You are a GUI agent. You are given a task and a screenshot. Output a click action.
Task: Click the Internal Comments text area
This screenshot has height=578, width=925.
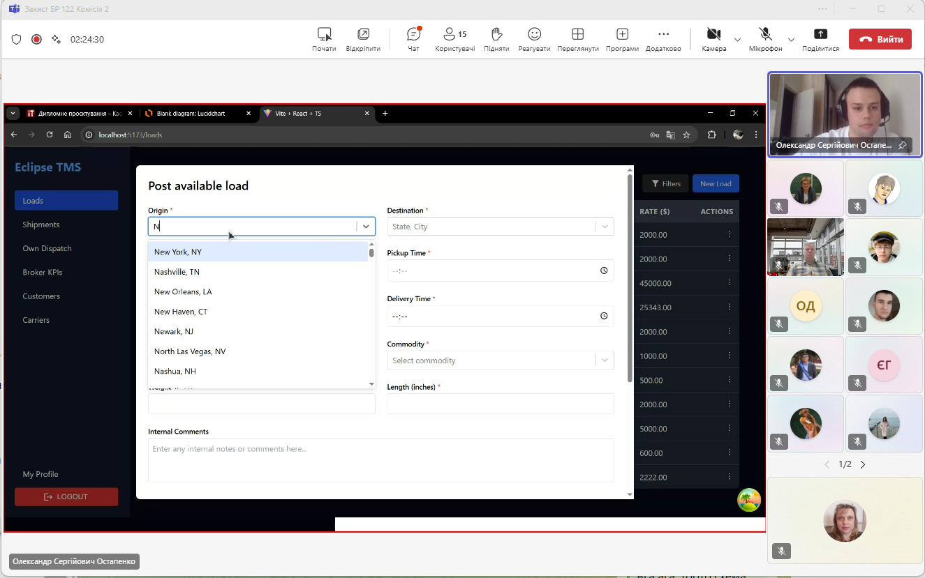pos(380,459)
